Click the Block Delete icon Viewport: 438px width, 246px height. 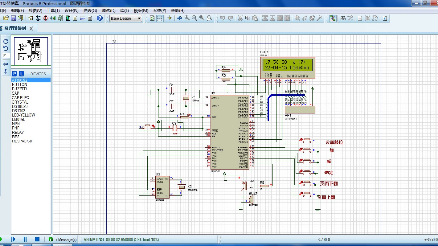(x=287, y=18)
